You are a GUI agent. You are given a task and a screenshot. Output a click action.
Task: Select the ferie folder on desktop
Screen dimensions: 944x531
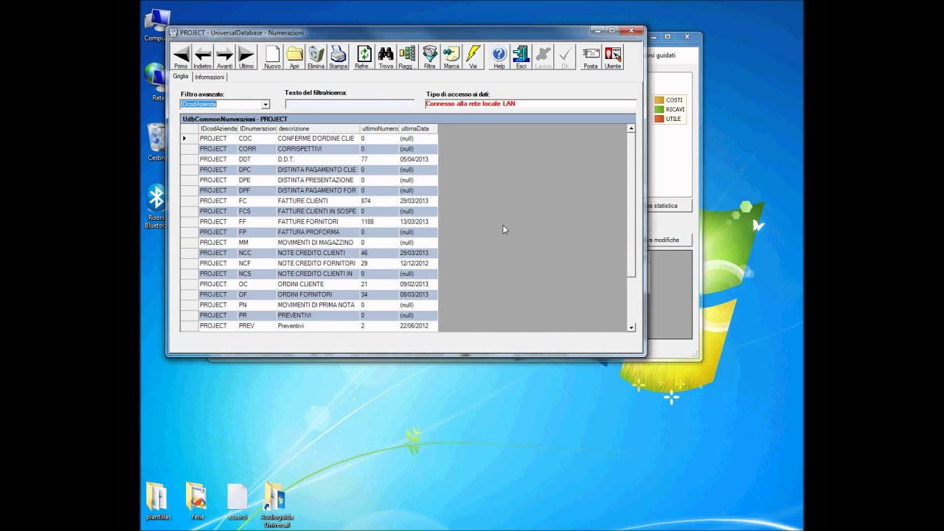[x=197, y=502]
